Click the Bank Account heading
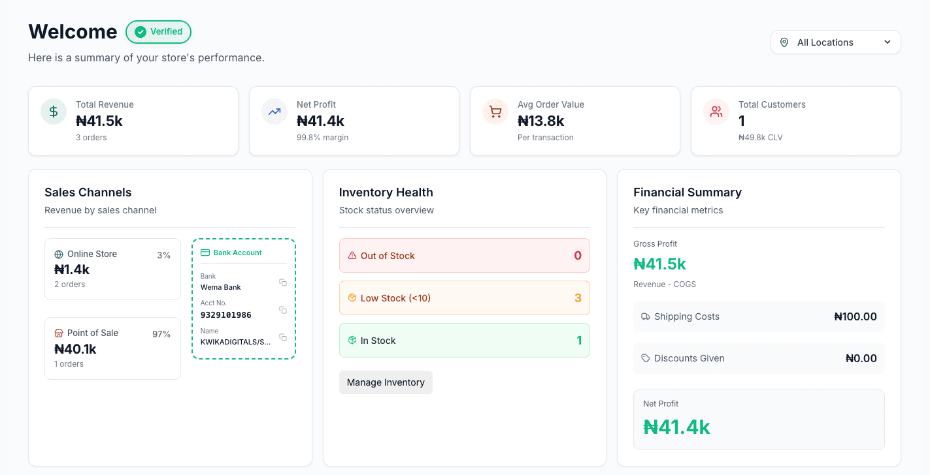 click(x=237, y=253)
